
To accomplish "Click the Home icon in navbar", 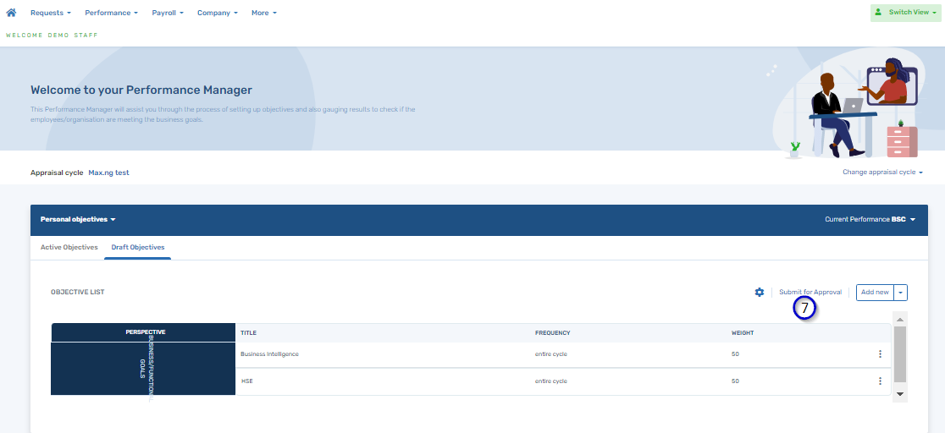I will coord(11,13).
